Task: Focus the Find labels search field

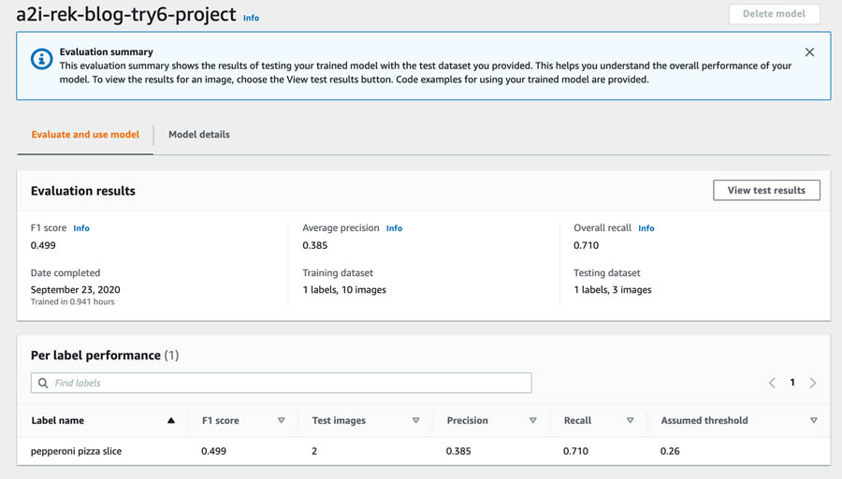Action: 281,383
